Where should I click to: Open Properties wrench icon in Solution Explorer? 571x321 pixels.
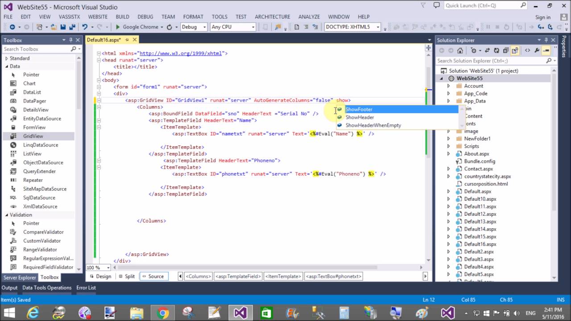pos(537,50)
